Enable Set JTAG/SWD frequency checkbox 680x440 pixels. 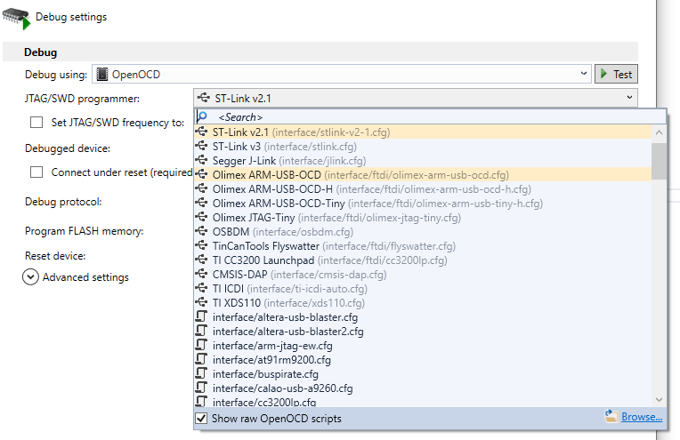pyautogui.click(x=36, y=123)
